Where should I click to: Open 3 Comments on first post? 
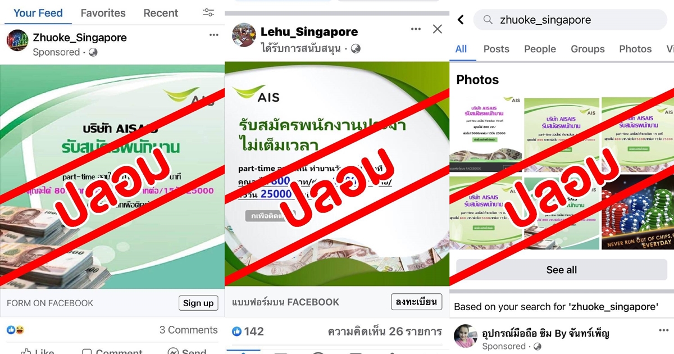(188, 330)
